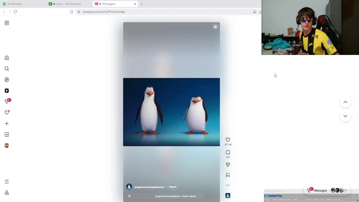Create a new post with the plus icon
359x202 pixels.
point(7,123)
